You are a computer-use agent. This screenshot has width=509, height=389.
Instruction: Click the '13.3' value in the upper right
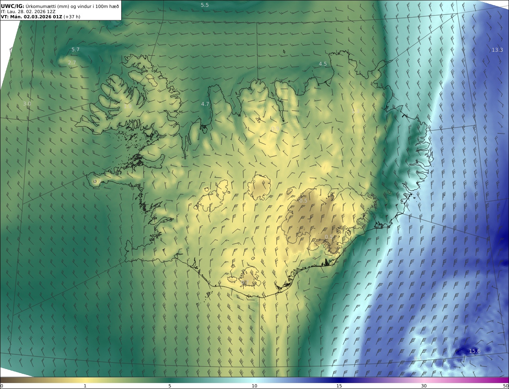[x=497, y=50]
